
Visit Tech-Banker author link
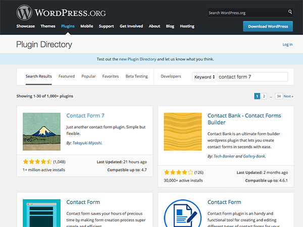[224, 156]
